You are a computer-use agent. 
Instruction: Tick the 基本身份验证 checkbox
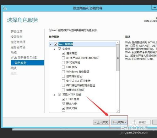(63, 76)
